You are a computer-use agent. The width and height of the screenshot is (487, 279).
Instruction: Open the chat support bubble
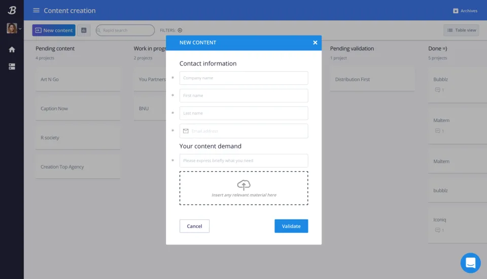471,263
